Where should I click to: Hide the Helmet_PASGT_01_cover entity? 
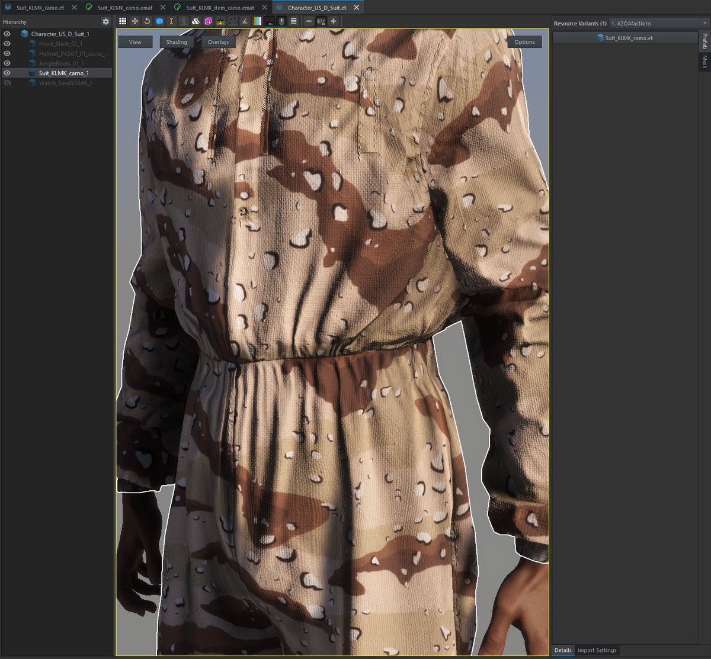[7, 54]
